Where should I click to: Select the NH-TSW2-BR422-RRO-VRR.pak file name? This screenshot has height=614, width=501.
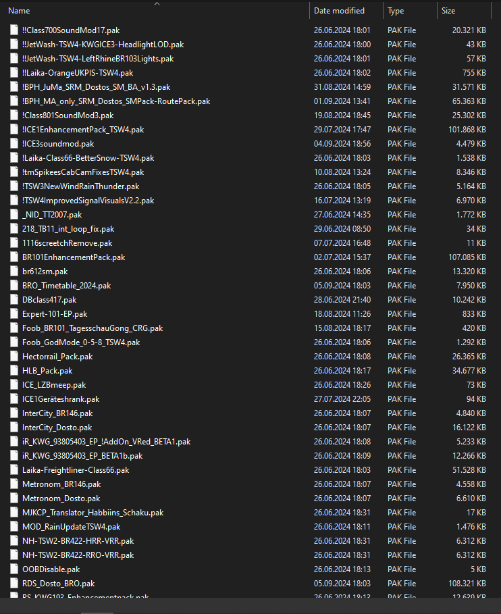pyautogui.click(x=78, y=555)
